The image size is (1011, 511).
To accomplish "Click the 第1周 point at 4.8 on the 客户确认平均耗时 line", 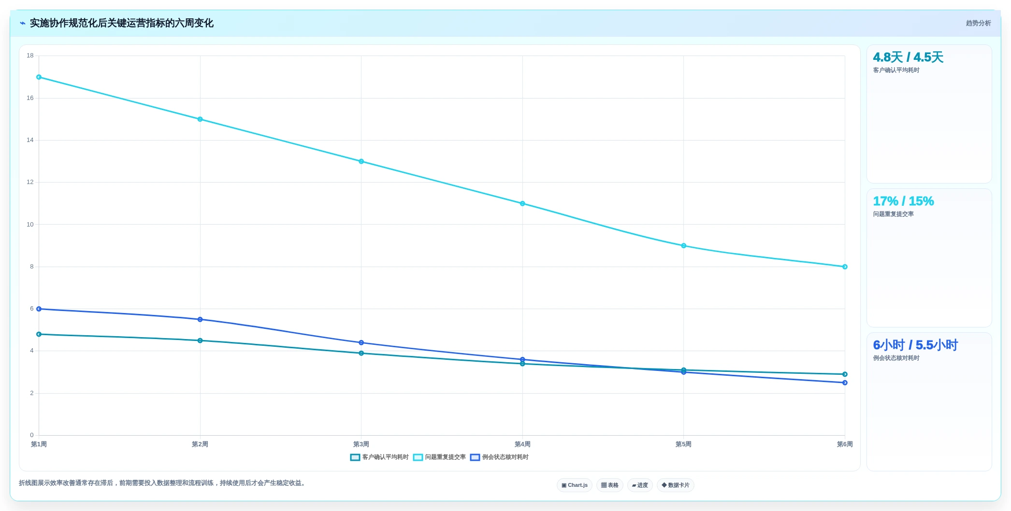I will (39, 334).
